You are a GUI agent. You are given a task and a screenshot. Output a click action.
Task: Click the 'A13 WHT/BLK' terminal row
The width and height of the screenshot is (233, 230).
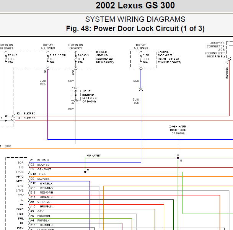tap(41, 225)
